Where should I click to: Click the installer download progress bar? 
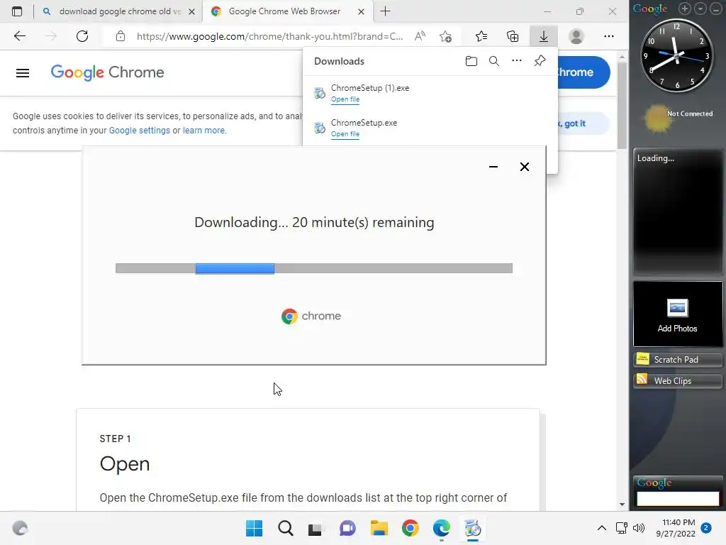click(314, 268)
